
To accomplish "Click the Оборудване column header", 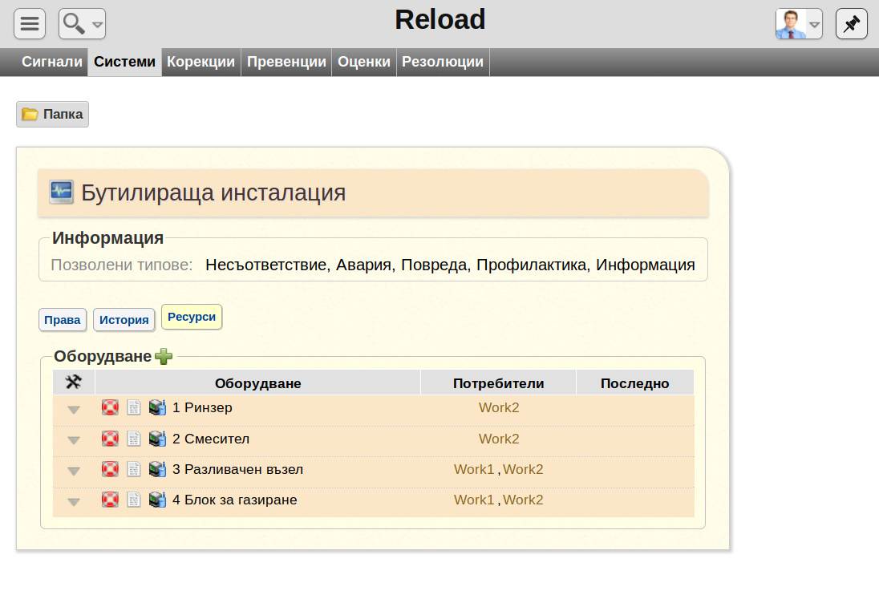I will click(x=258, y=383).
